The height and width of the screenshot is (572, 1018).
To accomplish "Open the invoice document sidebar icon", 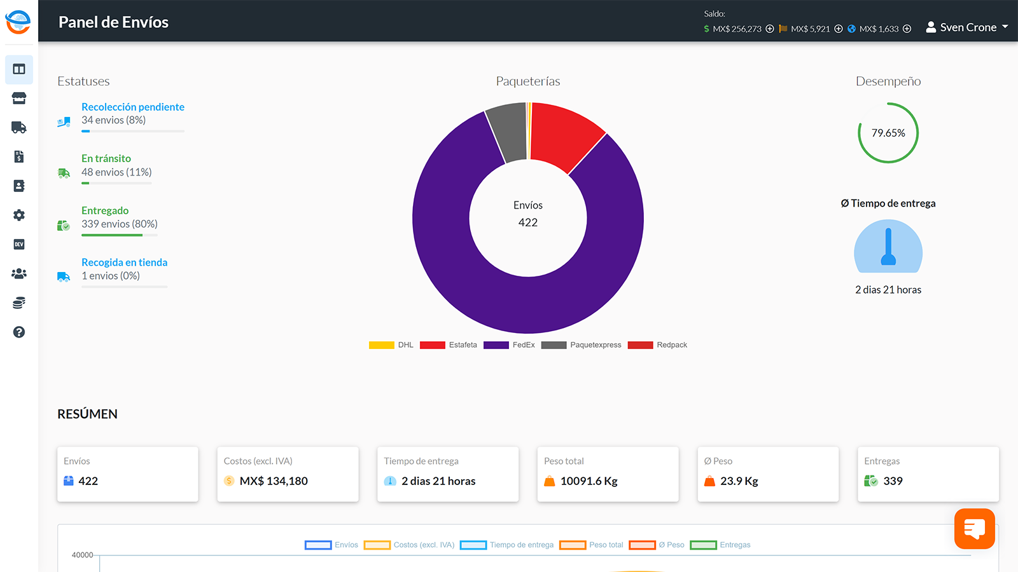I will coord(19,157).
